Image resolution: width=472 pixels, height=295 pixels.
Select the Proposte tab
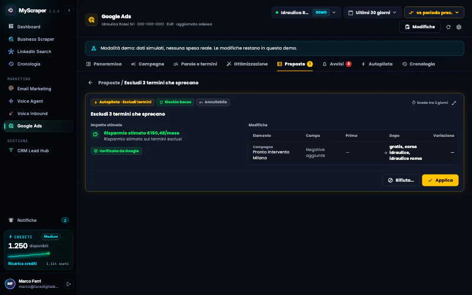pos(294,64)
